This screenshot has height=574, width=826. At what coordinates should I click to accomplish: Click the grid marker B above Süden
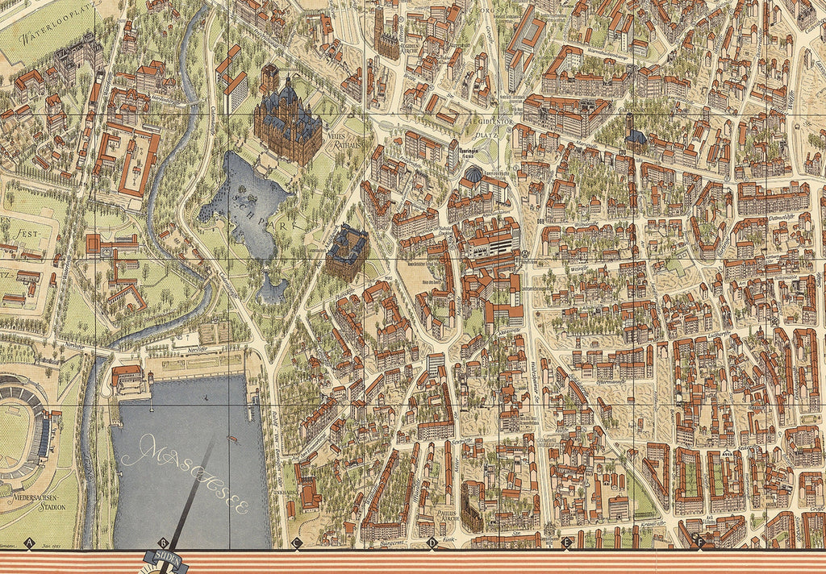pyautogui.click(x=163, y=543)
